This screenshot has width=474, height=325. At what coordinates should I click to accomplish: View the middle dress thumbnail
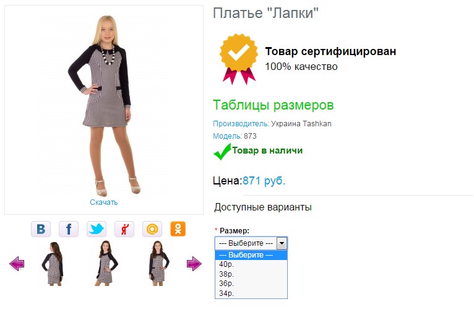pyautogui.click(x=106, y=263)
